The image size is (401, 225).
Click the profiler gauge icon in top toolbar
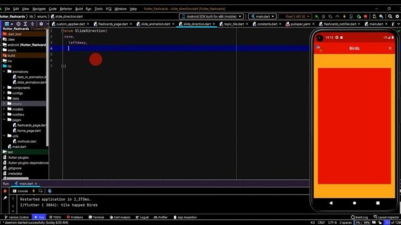click(337, 16)
